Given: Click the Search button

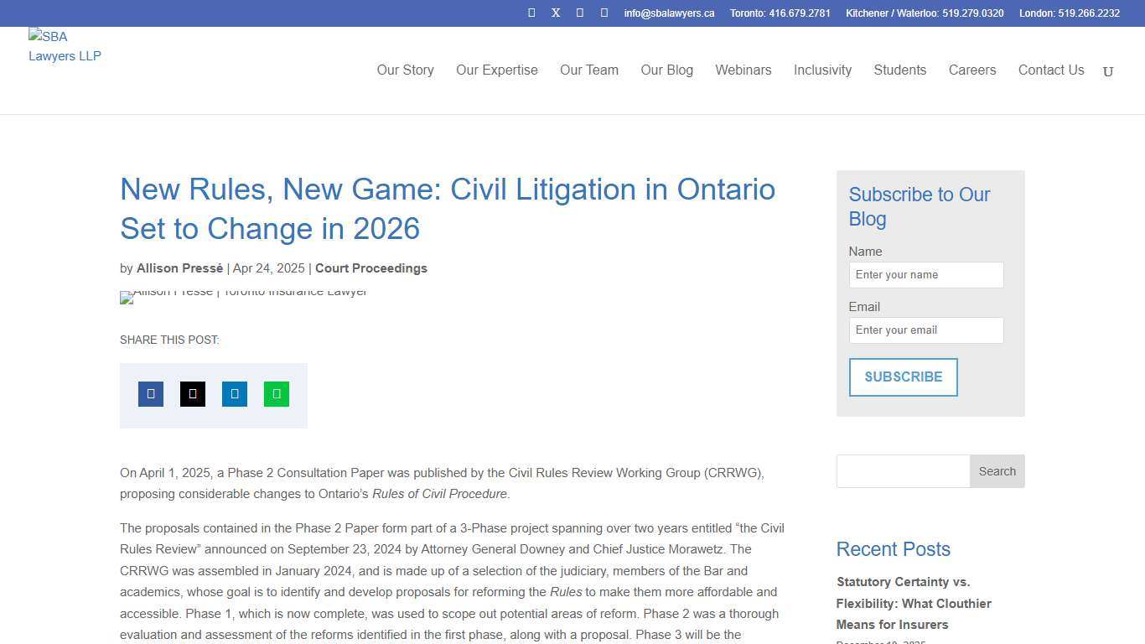Looking at the screenshot, I should click(x=997, y=470).
